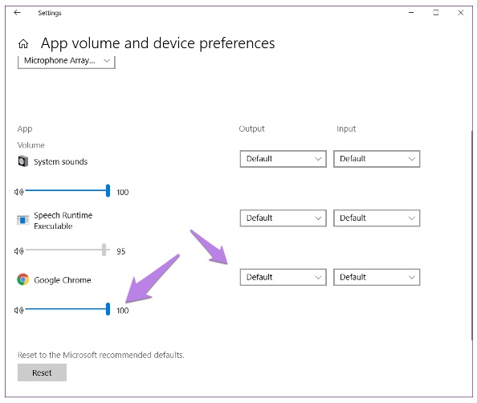Open Google Chrome Output dropdown
477x403 pixels.
click(283, 277)
